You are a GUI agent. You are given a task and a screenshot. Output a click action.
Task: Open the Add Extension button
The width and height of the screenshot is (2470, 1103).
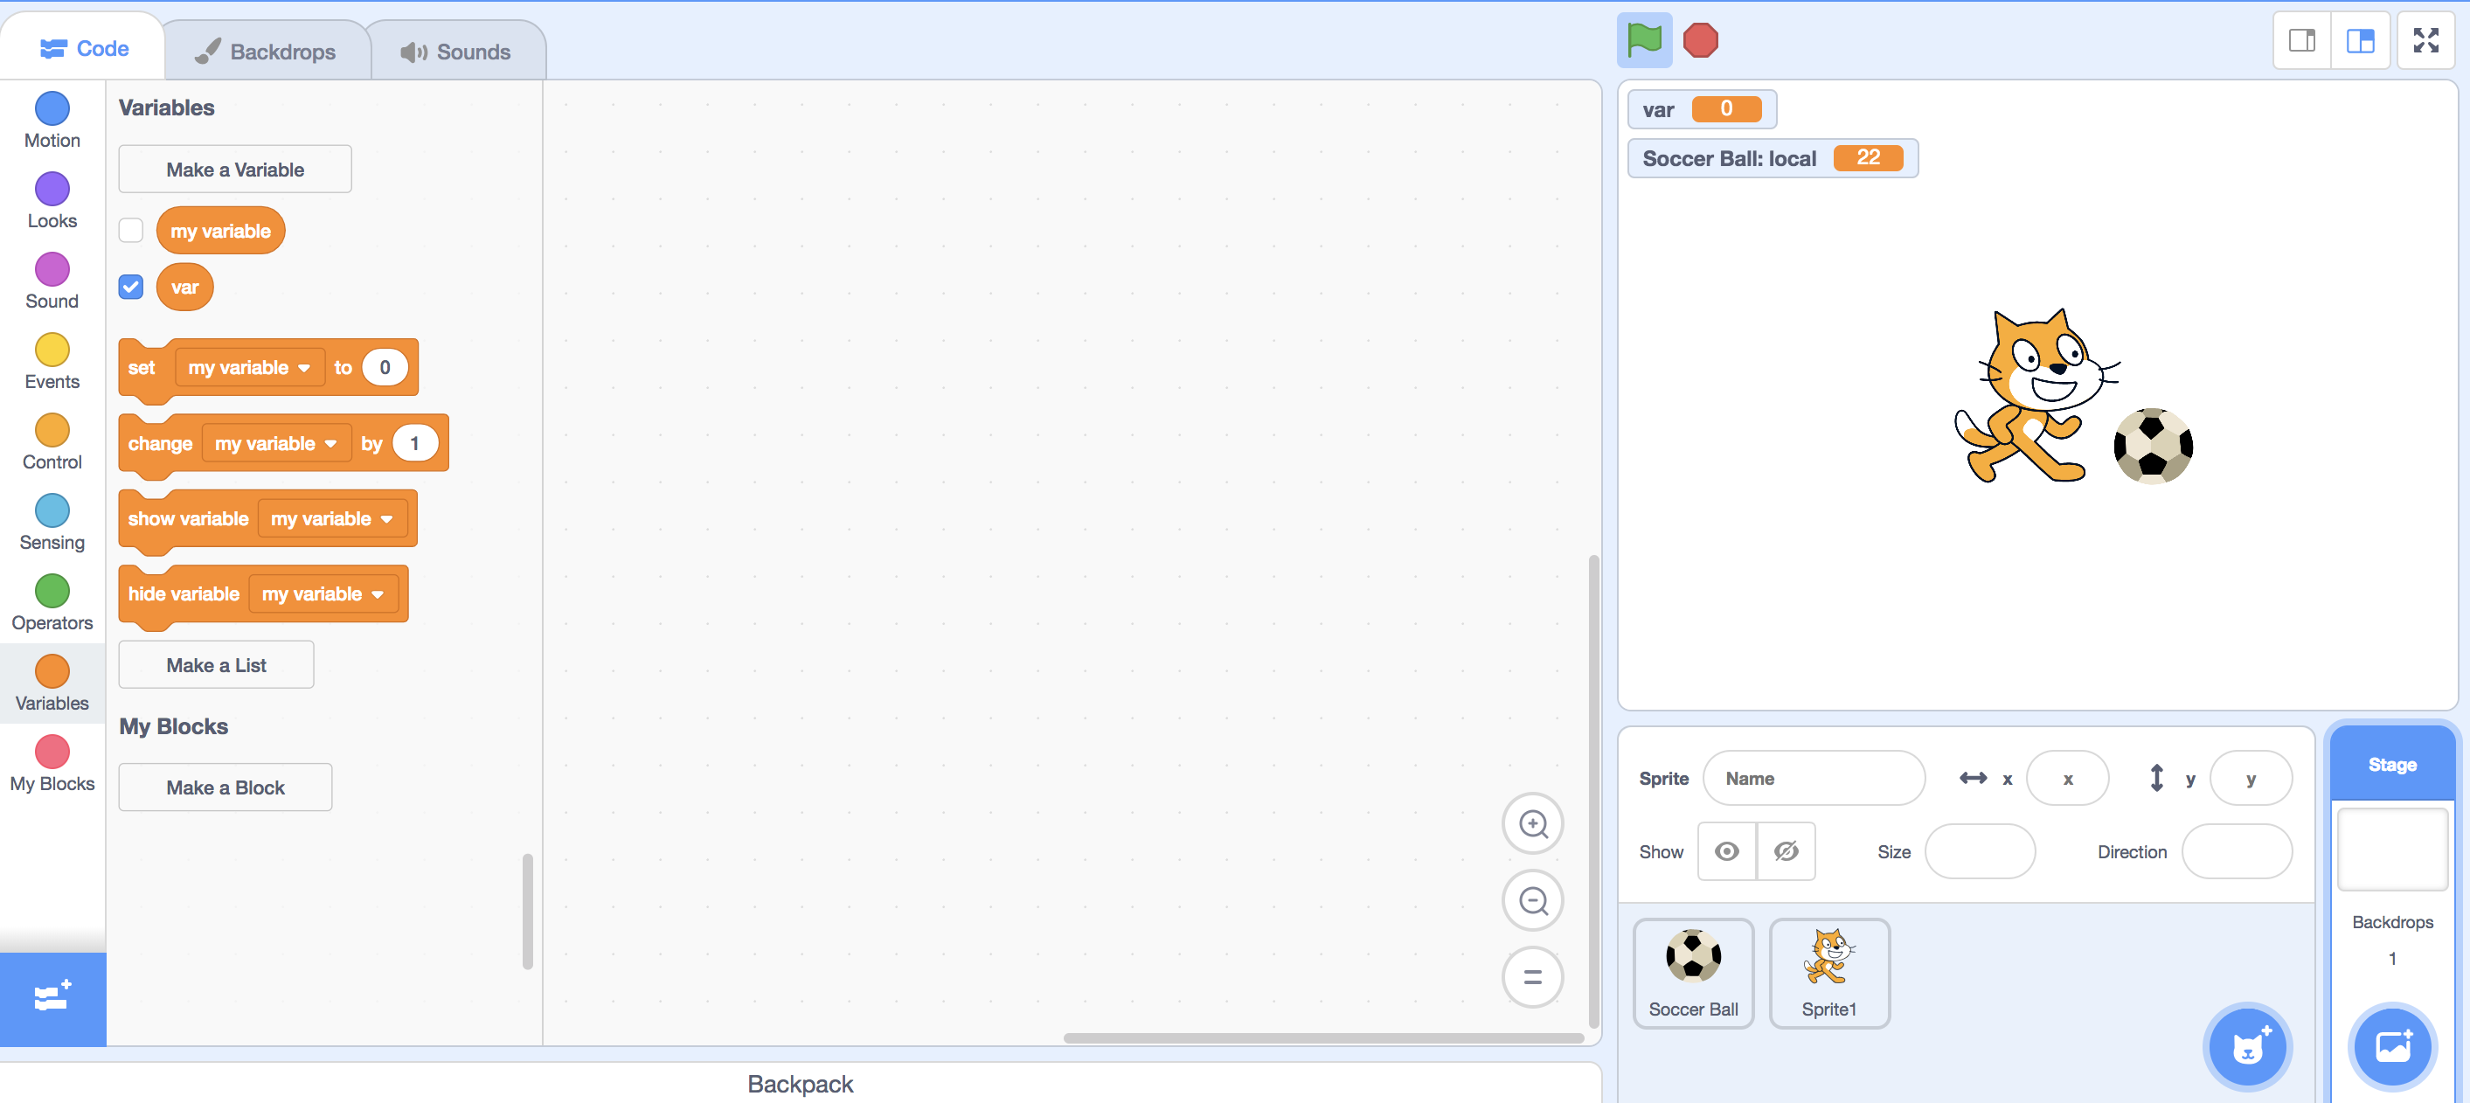tap(52, 997)
